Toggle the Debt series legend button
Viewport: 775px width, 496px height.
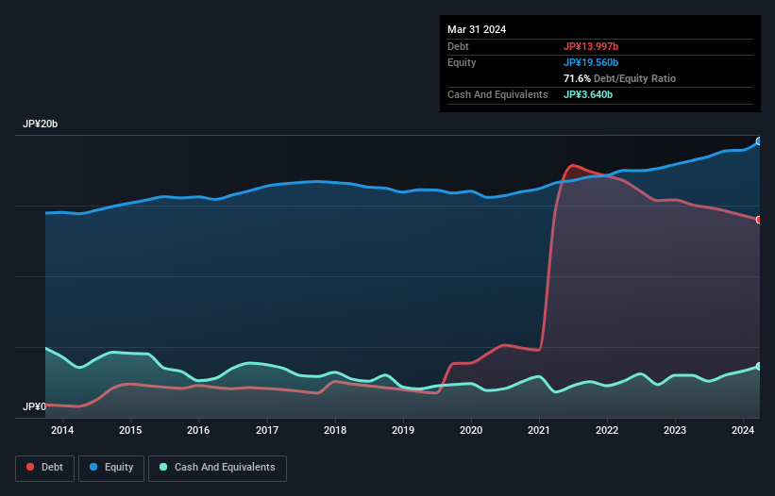click(44, 468)
